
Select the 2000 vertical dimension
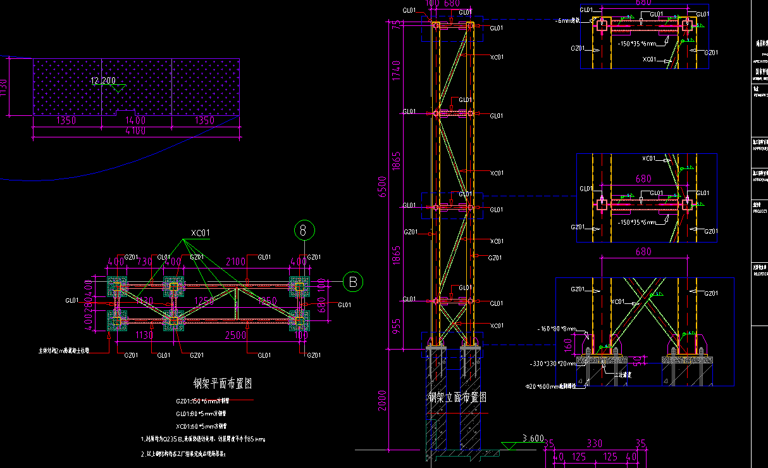[x=382, y=400]
